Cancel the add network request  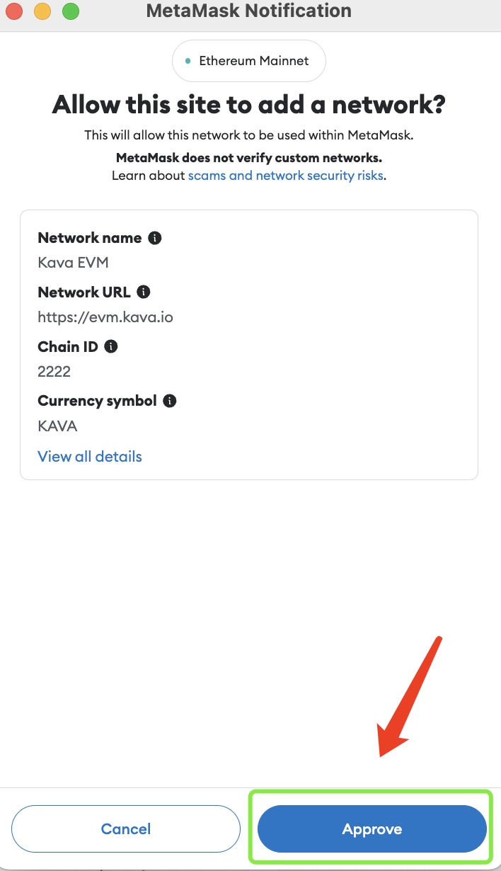click(126, 829)
